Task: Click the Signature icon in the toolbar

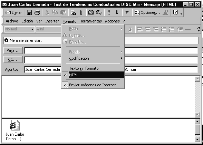Action: [x=73, y=12]
